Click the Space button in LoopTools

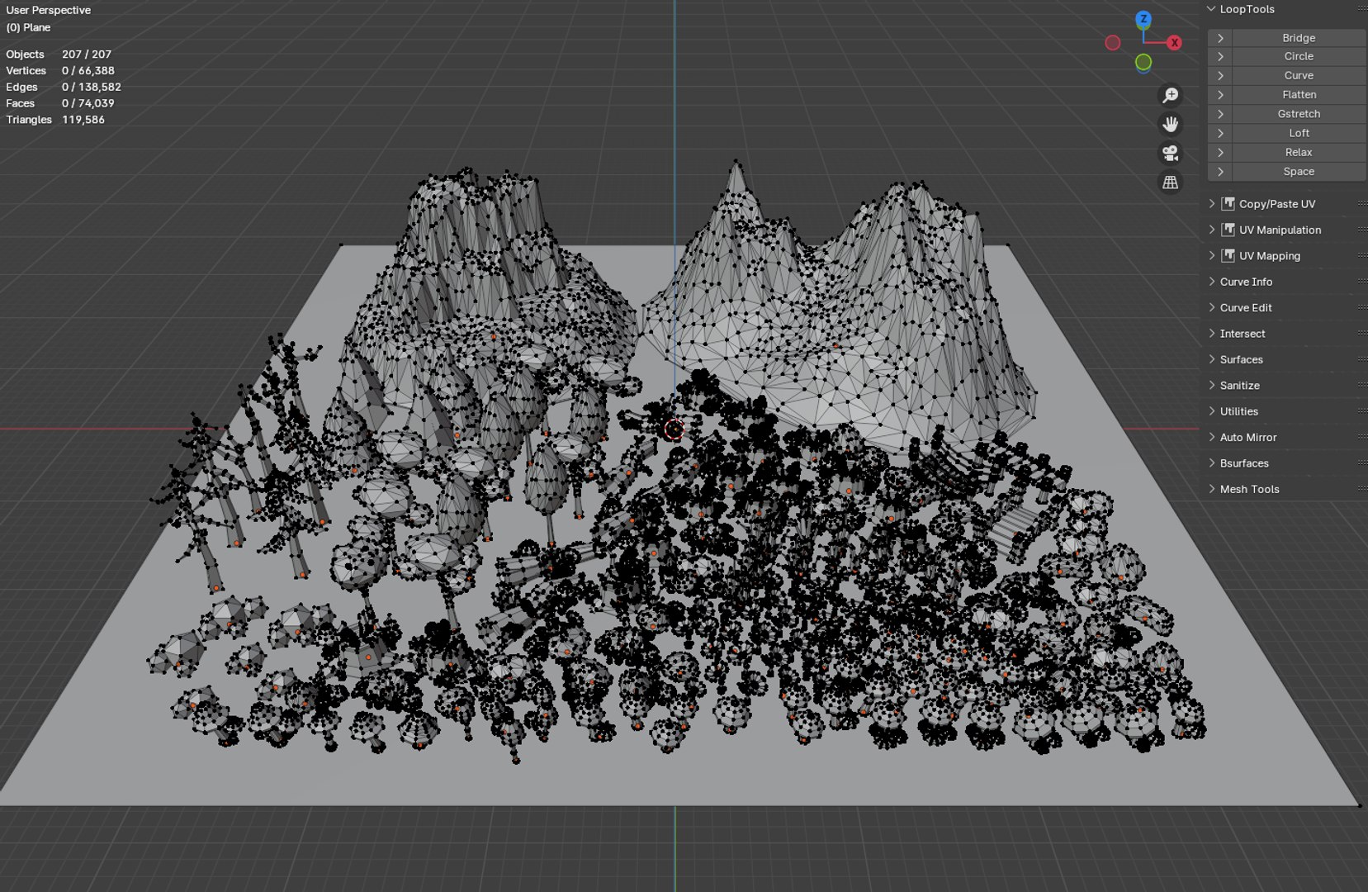[1299, 172]
